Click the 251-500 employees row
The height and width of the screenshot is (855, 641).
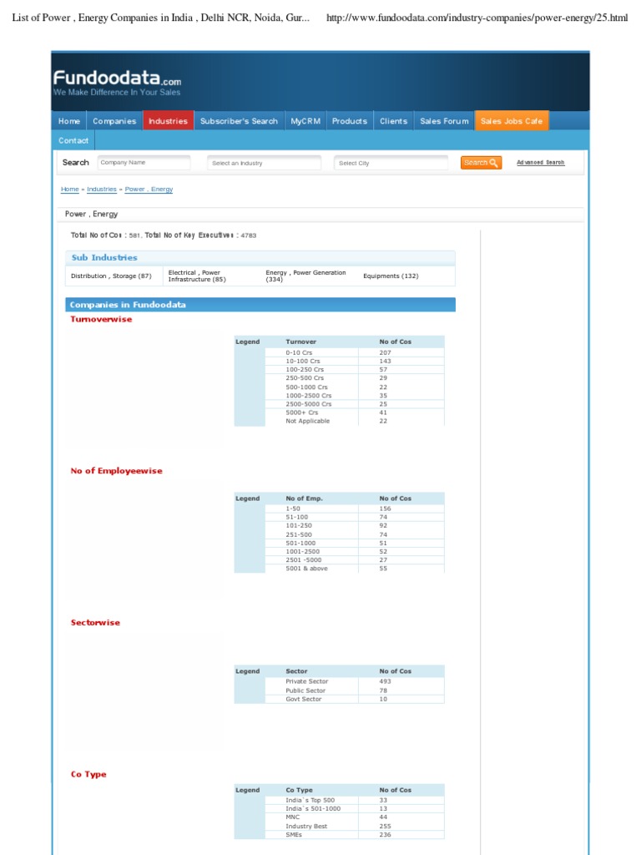pyautogui.click(x=354, y=534)
